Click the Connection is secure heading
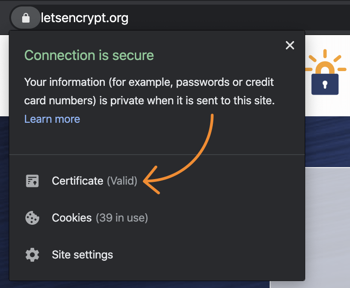 pyautogui.click(x=89, y=55)
